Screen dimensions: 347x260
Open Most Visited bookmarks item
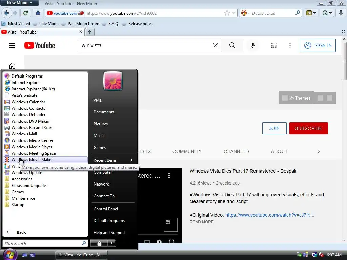16,24
